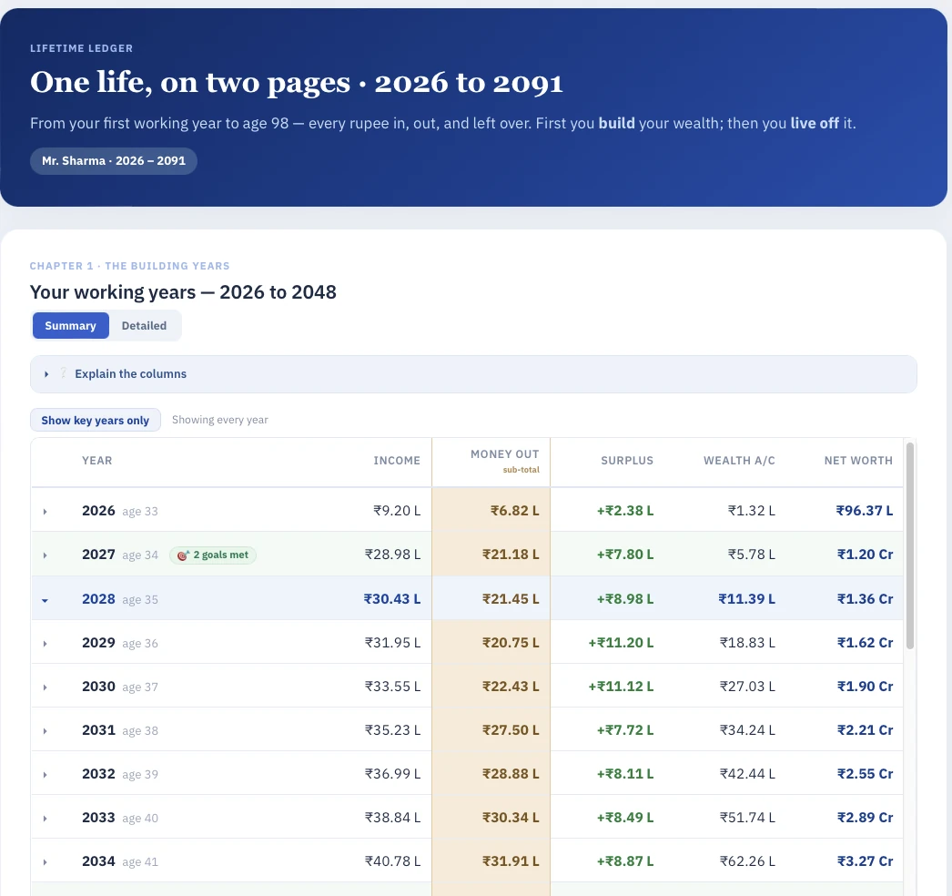This screenshot has height=896, width=952.
Task: Click net worth ₹1.20 Cr
Action: point(866,555)
